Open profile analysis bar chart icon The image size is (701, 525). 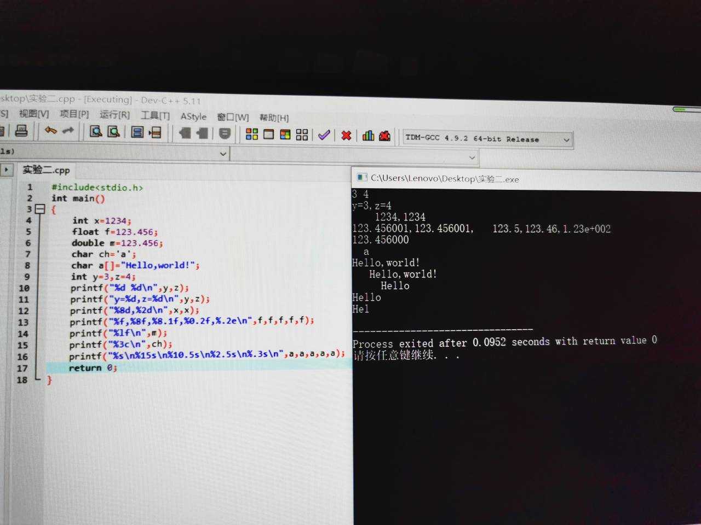click(368, 135)
